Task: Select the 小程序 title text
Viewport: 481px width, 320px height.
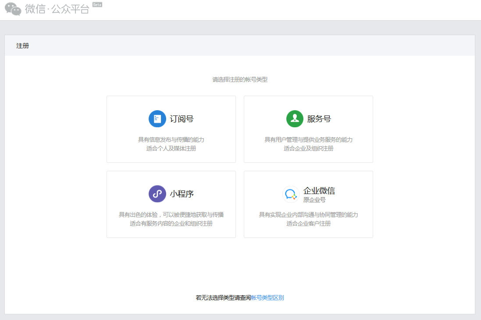Action: (182, 194)
